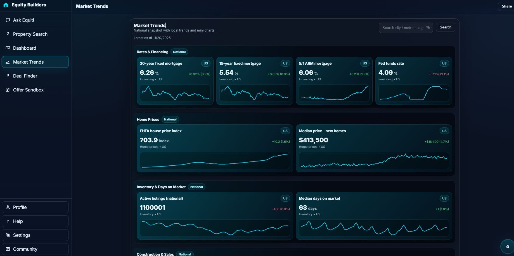Open the National selector beside Home Prices
Screen dimensions: 514x256
pyautogui.click(x=170, y=119)
